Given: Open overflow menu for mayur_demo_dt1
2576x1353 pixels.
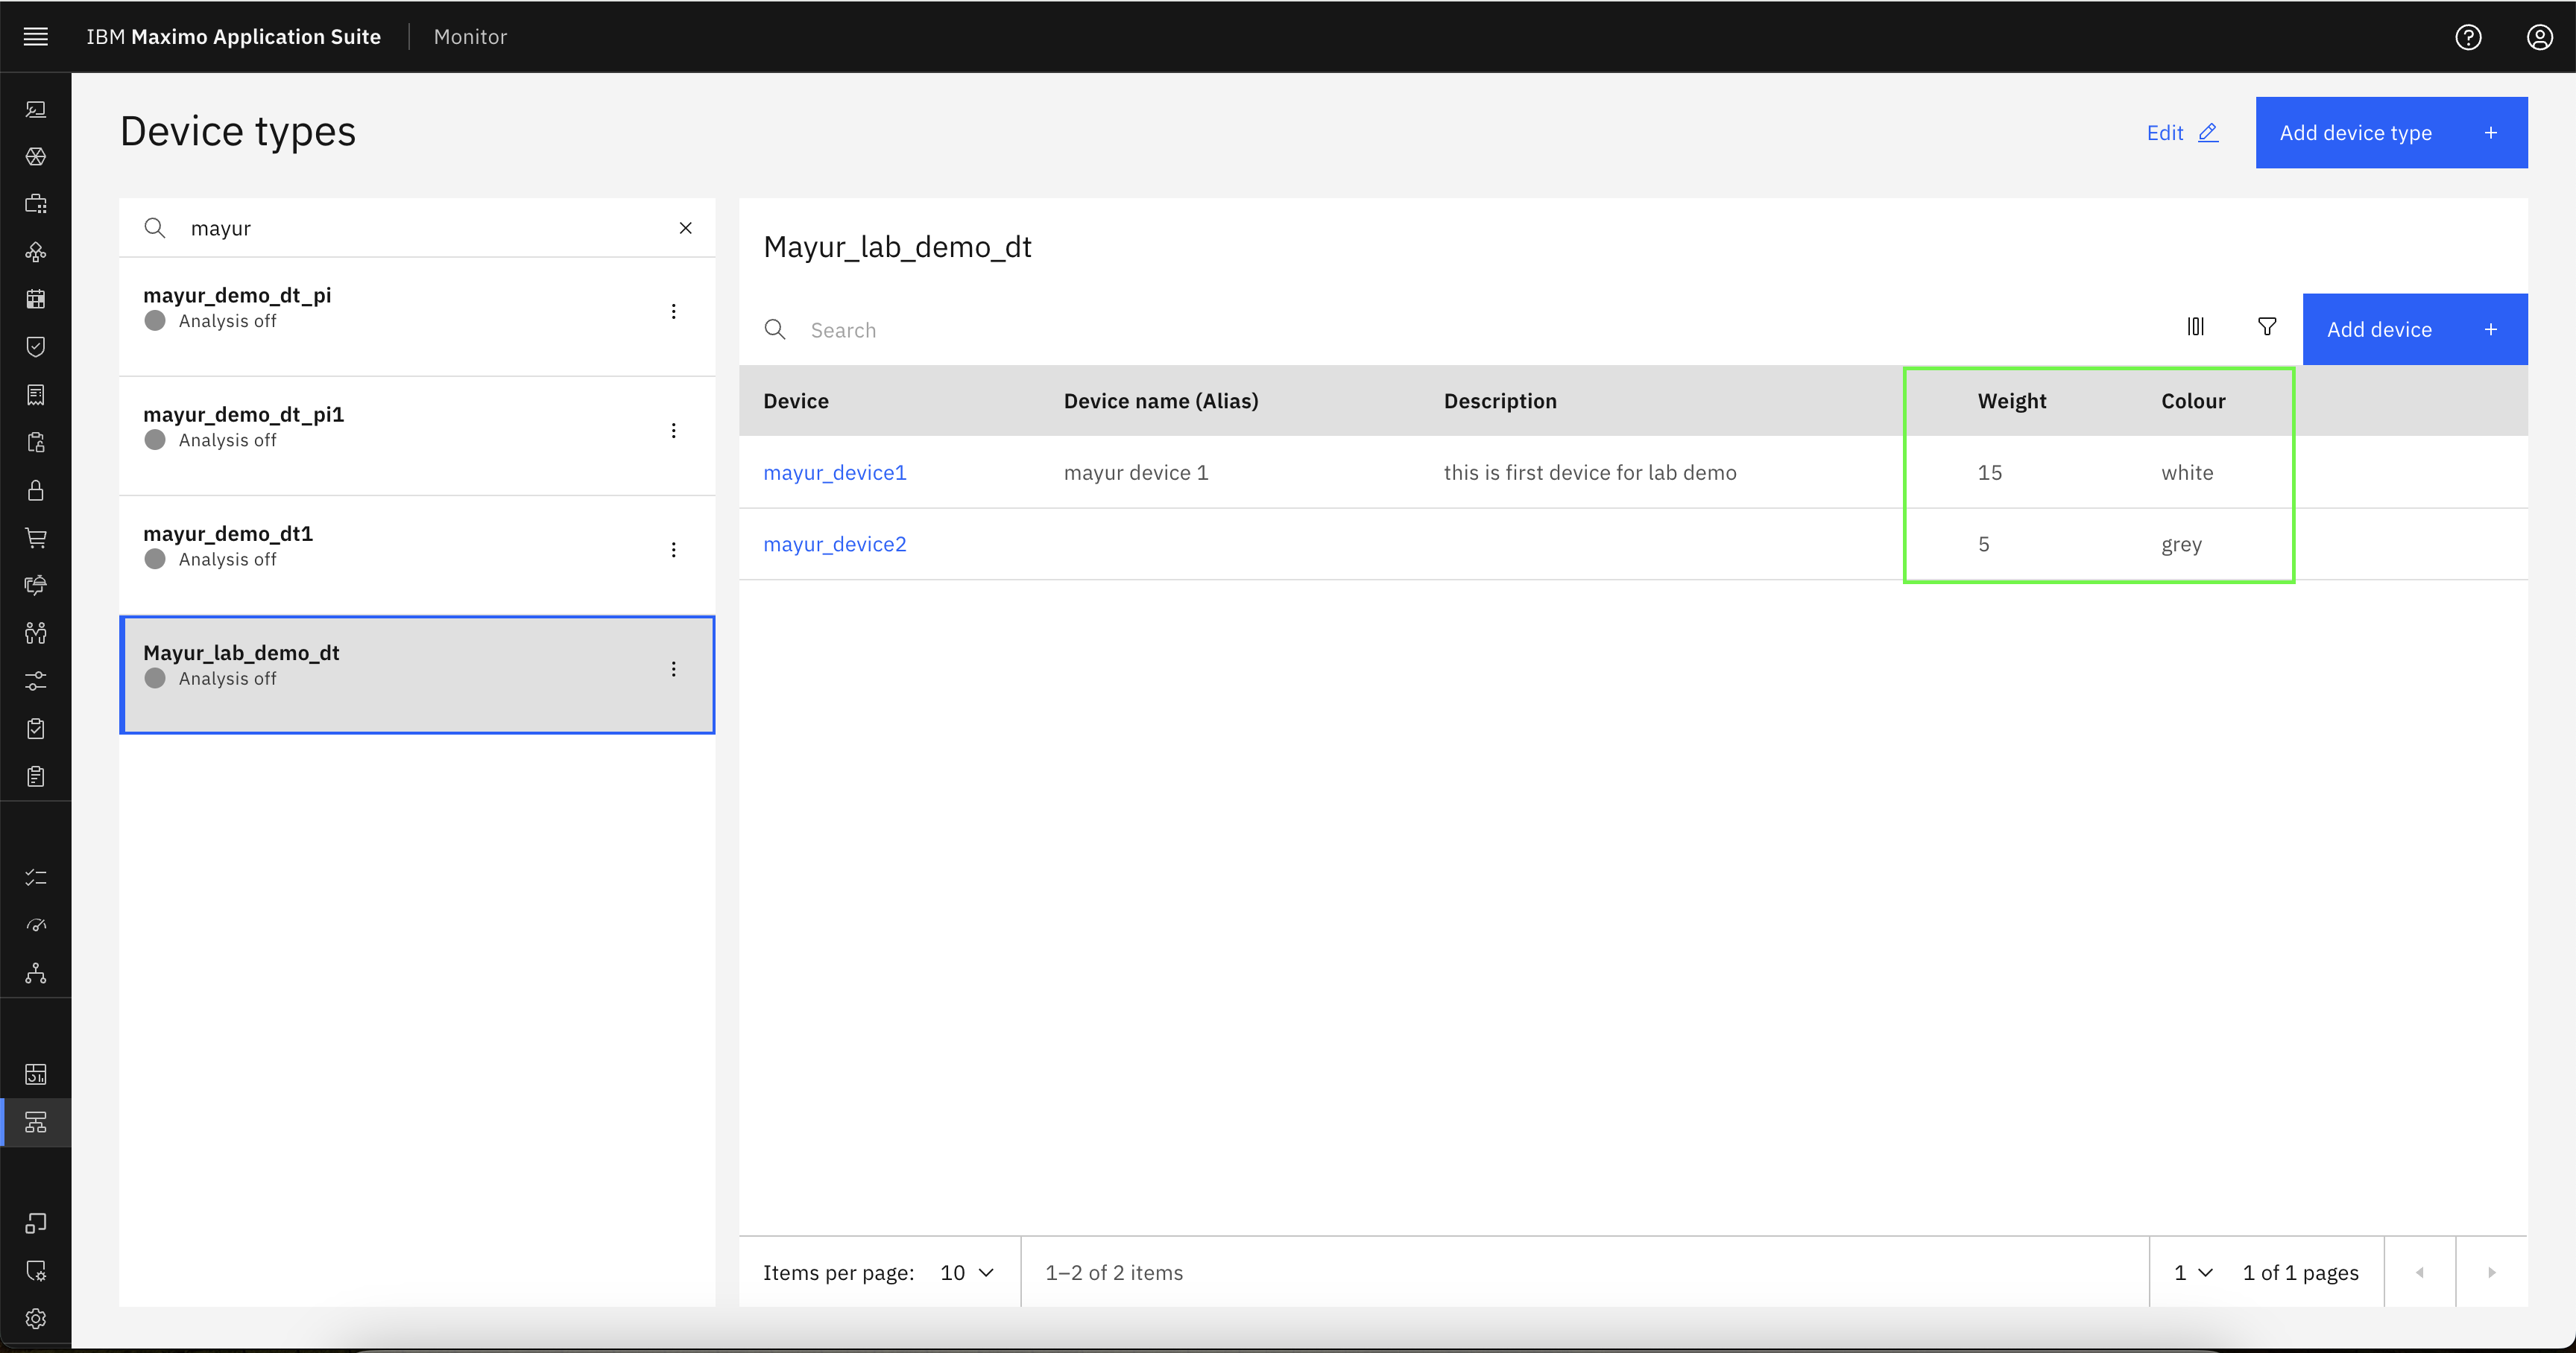Looking at the screenshot, I should click(674, 550).
